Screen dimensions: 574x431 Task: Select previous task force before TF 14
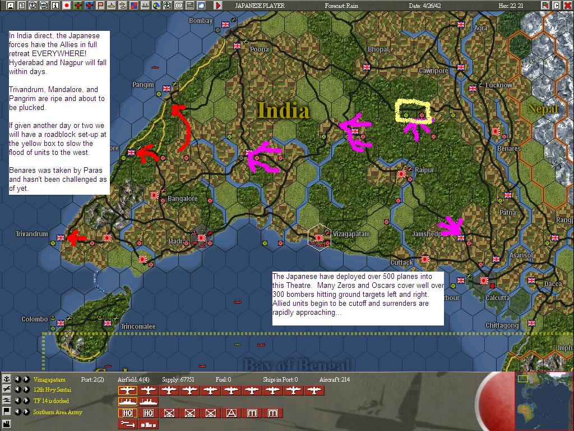[17, 401]
